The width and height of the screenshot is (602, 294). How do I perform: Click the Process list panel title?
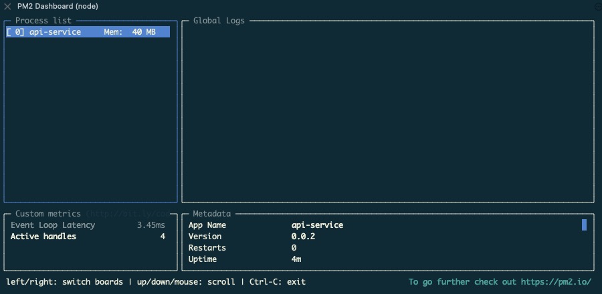point(43,21)
